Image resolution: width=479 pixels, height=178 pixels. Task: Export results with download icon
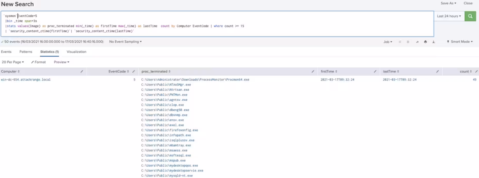pyautogui.click(x=434, y=42)
